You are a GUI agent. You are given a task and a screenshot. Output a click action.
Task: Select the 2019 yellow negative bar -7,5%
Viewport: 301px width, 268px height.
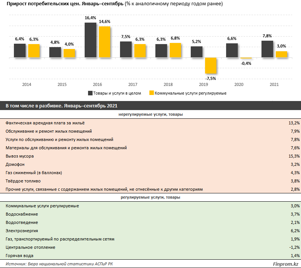211,65
